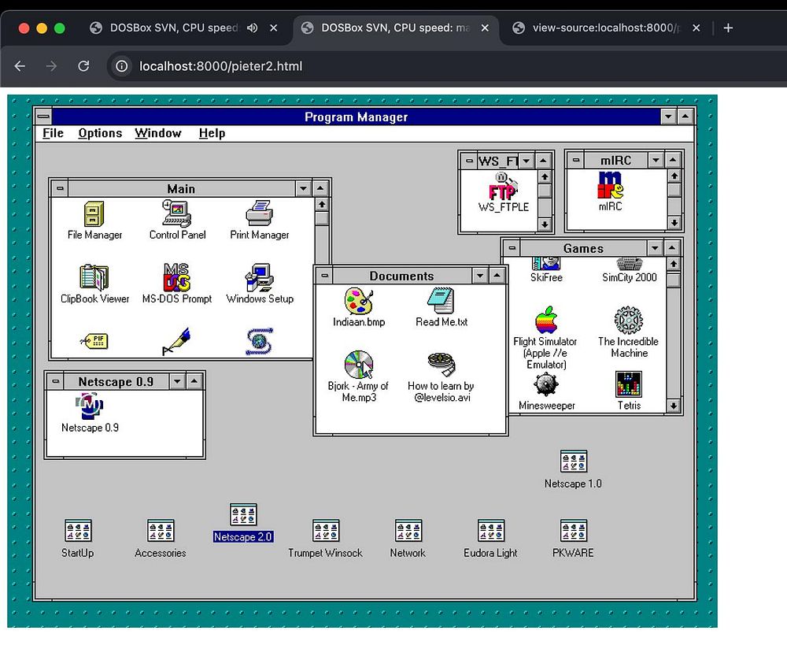The image size is (787, 660).
Task: Select the Flight Simulator Apple //e icon
Action: 546,321
